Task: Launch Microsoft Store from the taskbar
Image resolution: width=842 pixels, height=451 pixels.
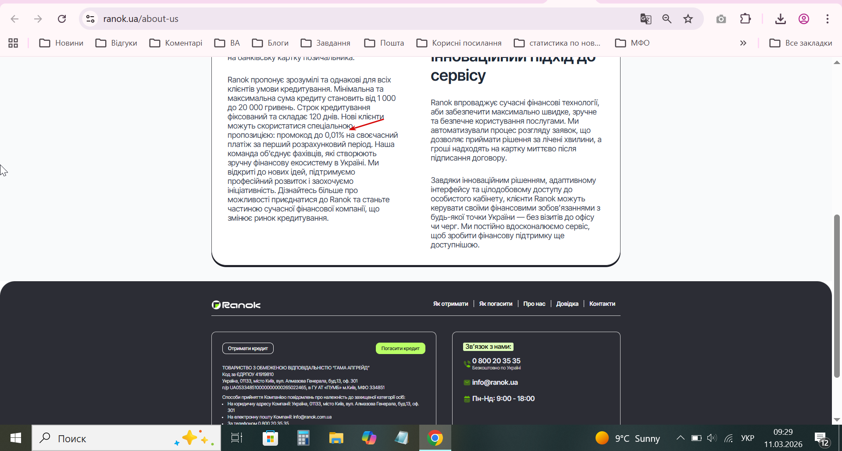Action: coord(270,438)
